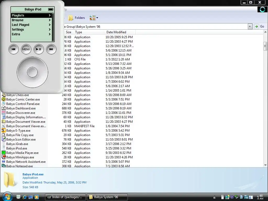Screen dimensions: 268x201
Task: Click the taskbar clock
Action: (260, 197)
